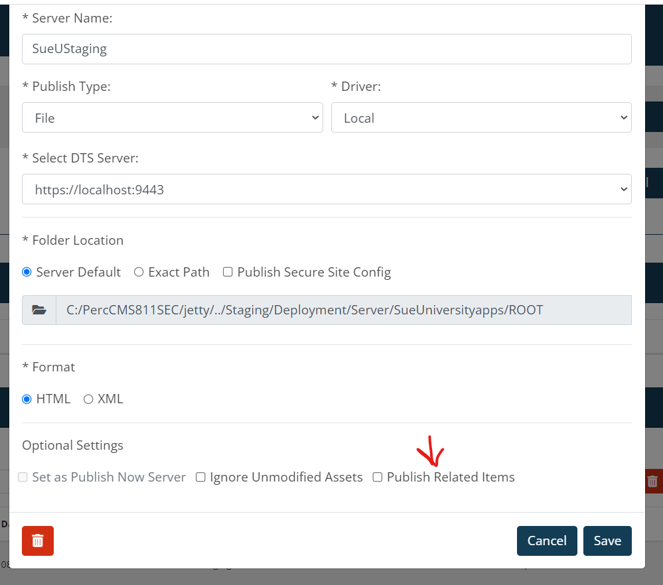Toggle Set as Publish Now Server checkbox

pyautogui.click(x=23, y=477)
